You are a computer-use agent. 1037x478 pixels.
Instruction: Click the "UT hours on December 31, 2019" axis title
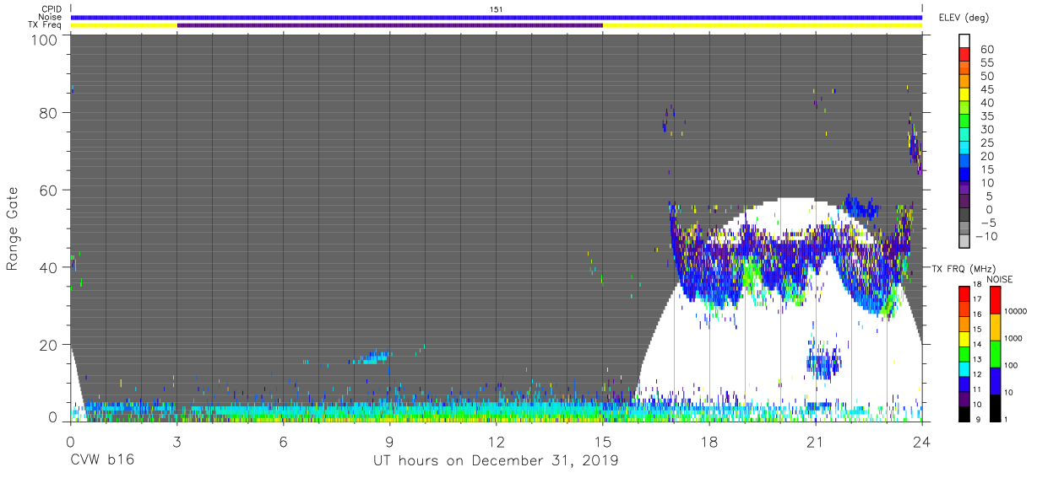(x=497, y=460)
